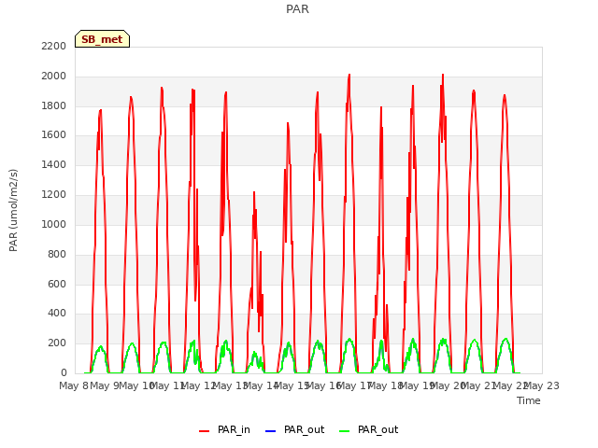The height and width of the screenshot is (448, 598).
Task: Click the 1000 y-axis tick label
Action: pyautogui.click(x=54, y=224)
